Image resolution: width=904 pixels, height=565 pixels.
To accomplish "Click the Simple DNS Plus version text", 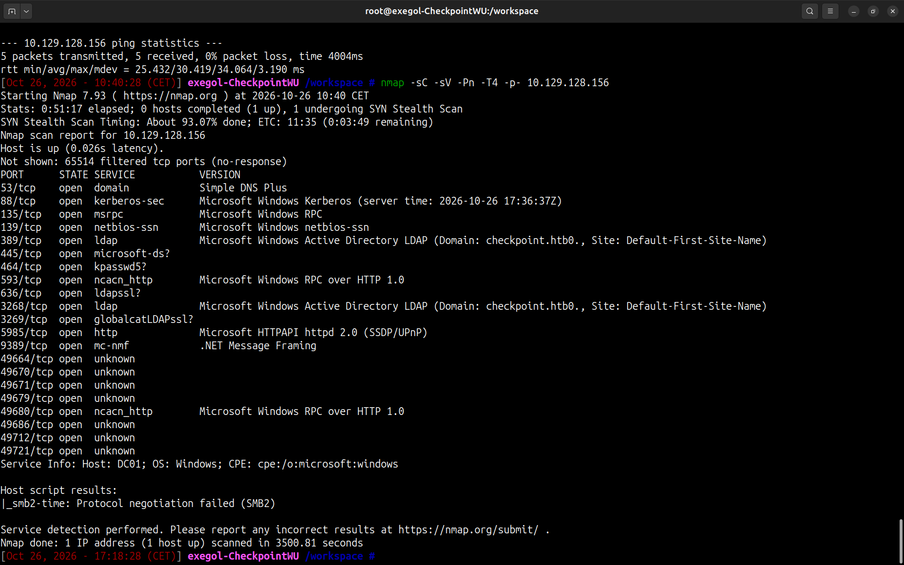I will click(243, 188).
